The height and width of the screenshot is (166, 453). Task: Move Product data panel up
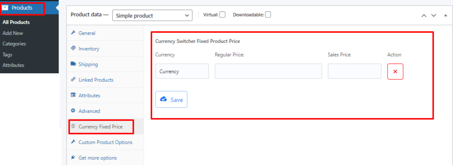point(424,15)
